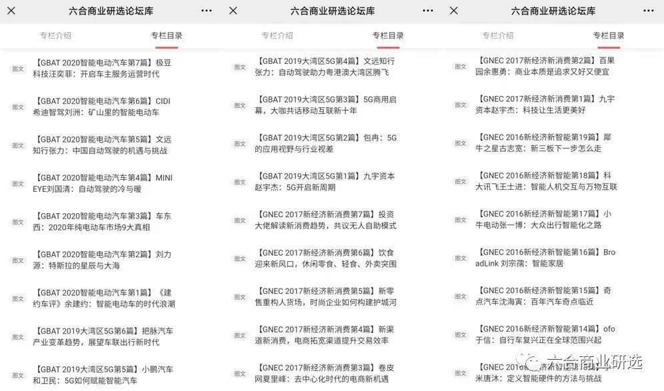Open article 刘力源：特斯拉的星辰与大海
Viewport: 664px width, 391px height.
click(x=102, y=260)
